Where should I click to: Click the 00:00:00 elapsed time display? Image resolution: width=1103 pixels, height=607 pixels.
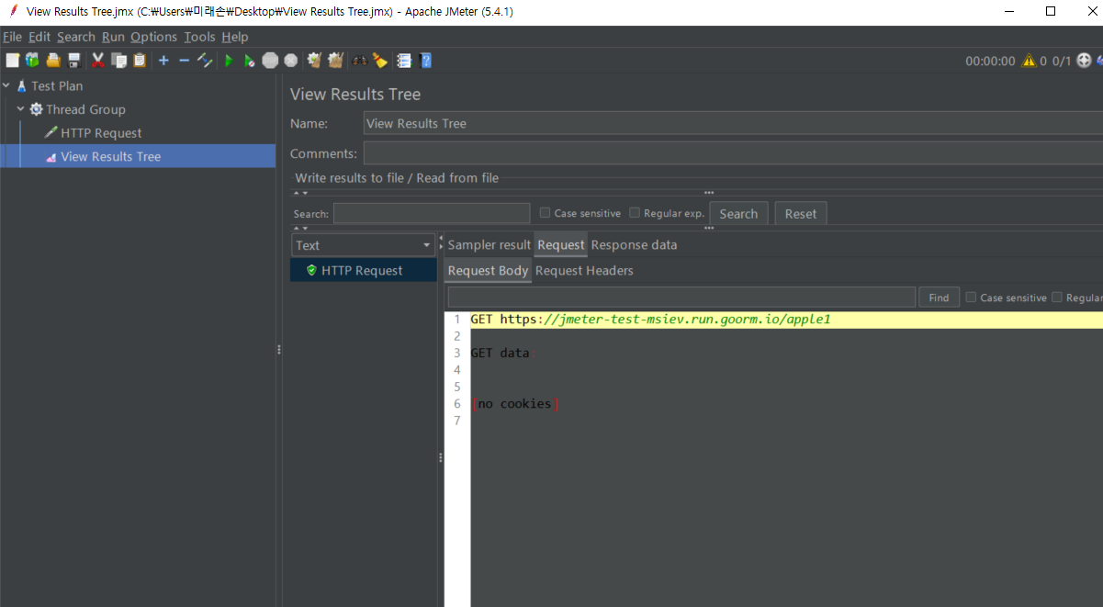click(x=990, y=61)
